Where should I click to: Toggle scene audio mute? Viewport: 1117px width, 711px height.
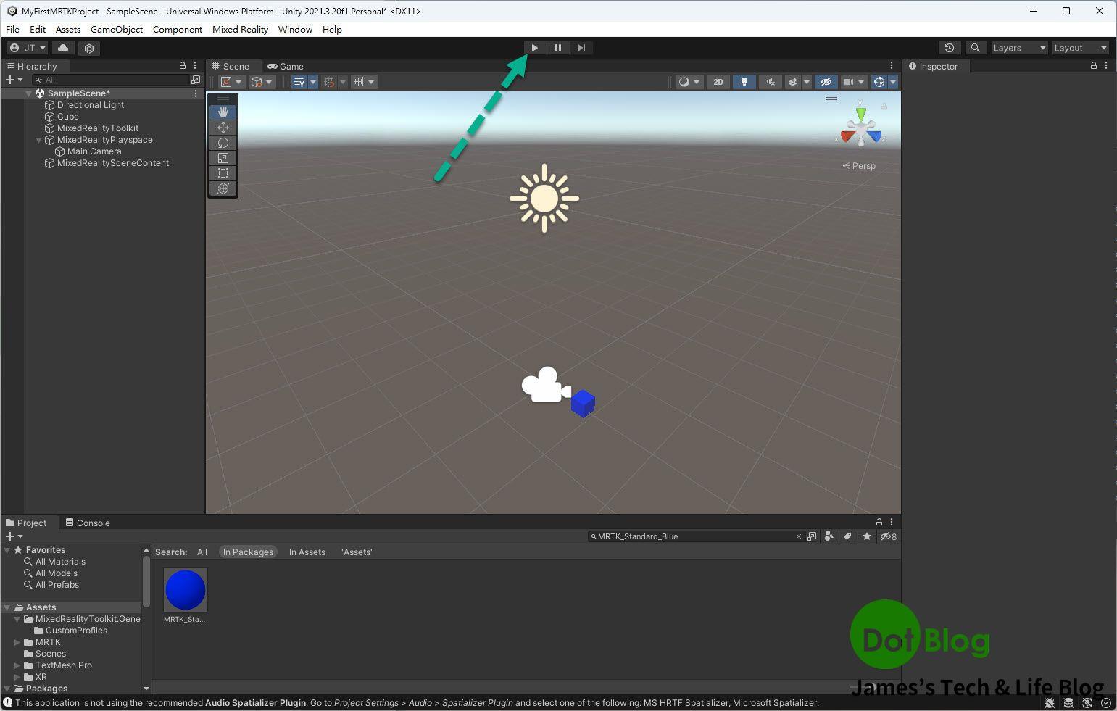click(771, 82)
